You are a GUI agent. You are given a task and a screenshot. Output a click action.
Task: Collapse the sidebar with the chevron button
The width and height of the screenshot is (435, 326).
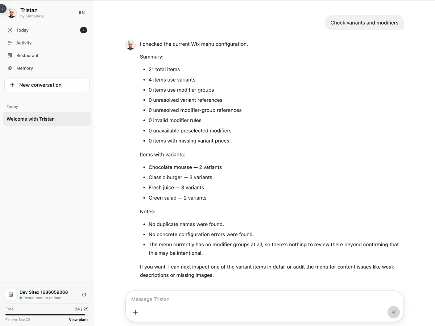coord(3,9)
